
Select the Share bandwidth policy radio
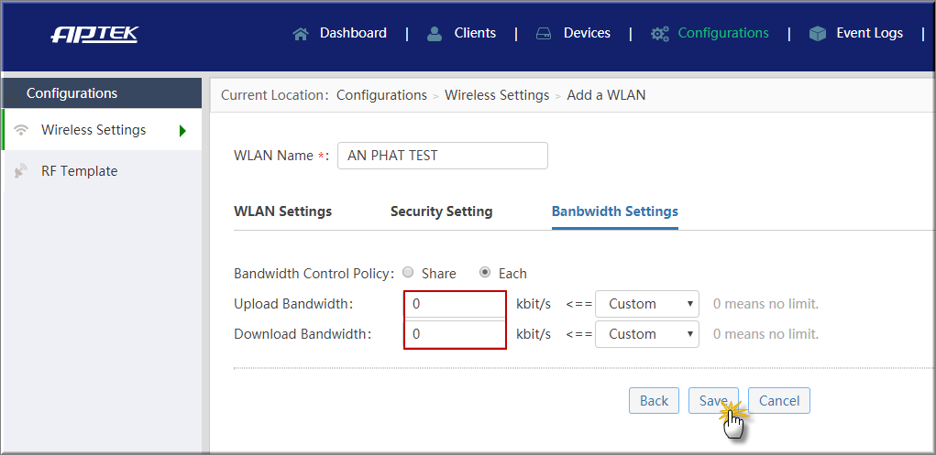[408, 273]
